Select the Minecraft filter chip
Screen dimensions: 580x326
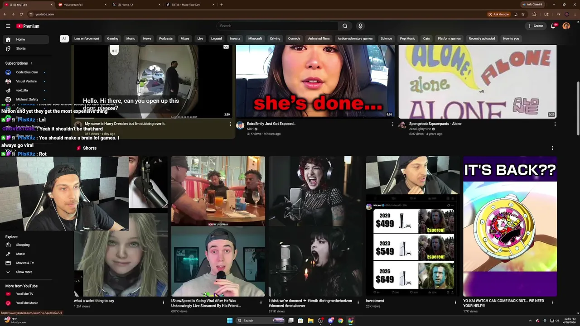coord(255,38)
